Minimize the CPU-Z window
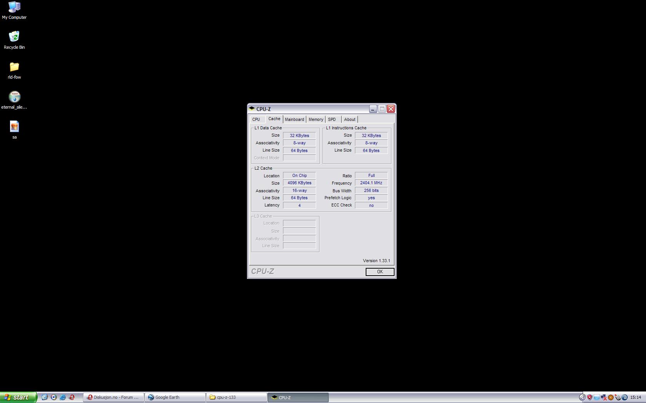Screen dimensions: 646x403 [x=373, y=109]
